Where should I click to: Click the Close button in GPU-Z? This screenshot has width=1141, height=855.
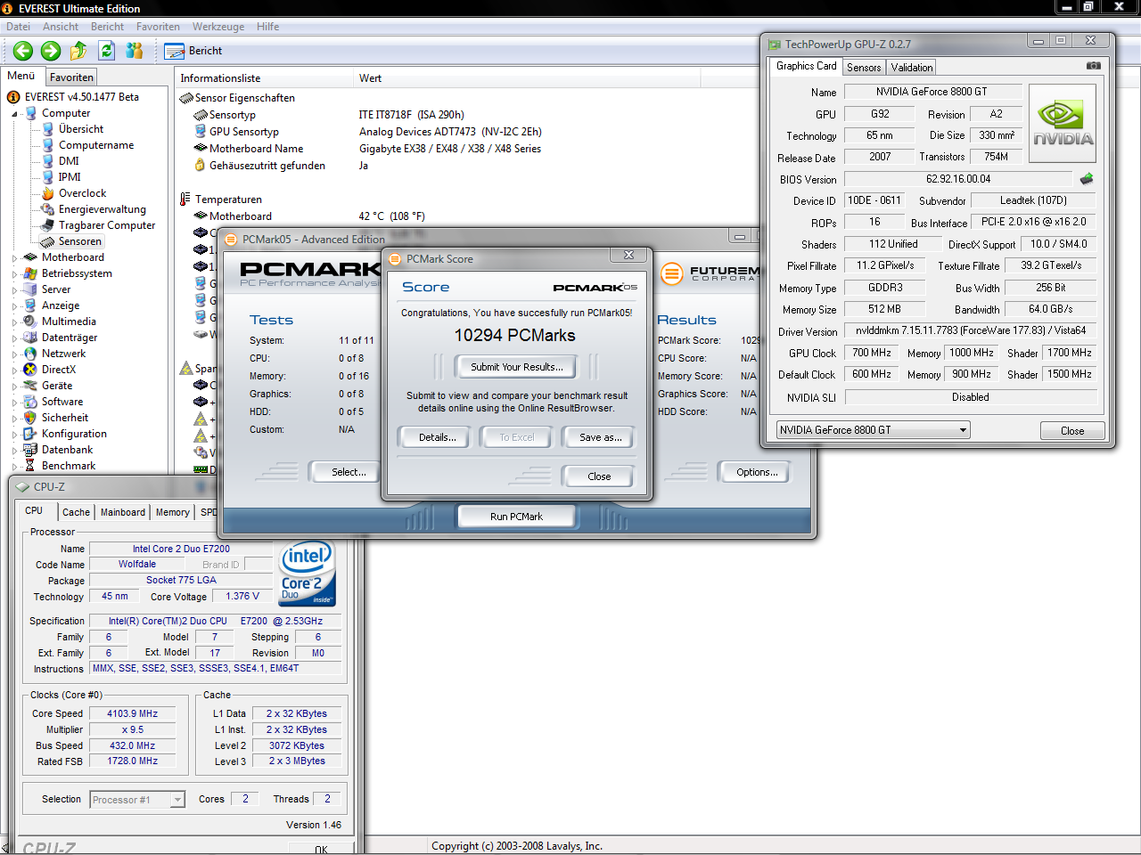tap(1072, 431)
